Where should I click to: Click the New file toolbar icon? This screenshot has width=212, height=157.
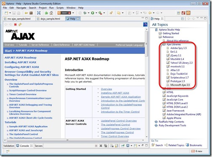[6, 13]
